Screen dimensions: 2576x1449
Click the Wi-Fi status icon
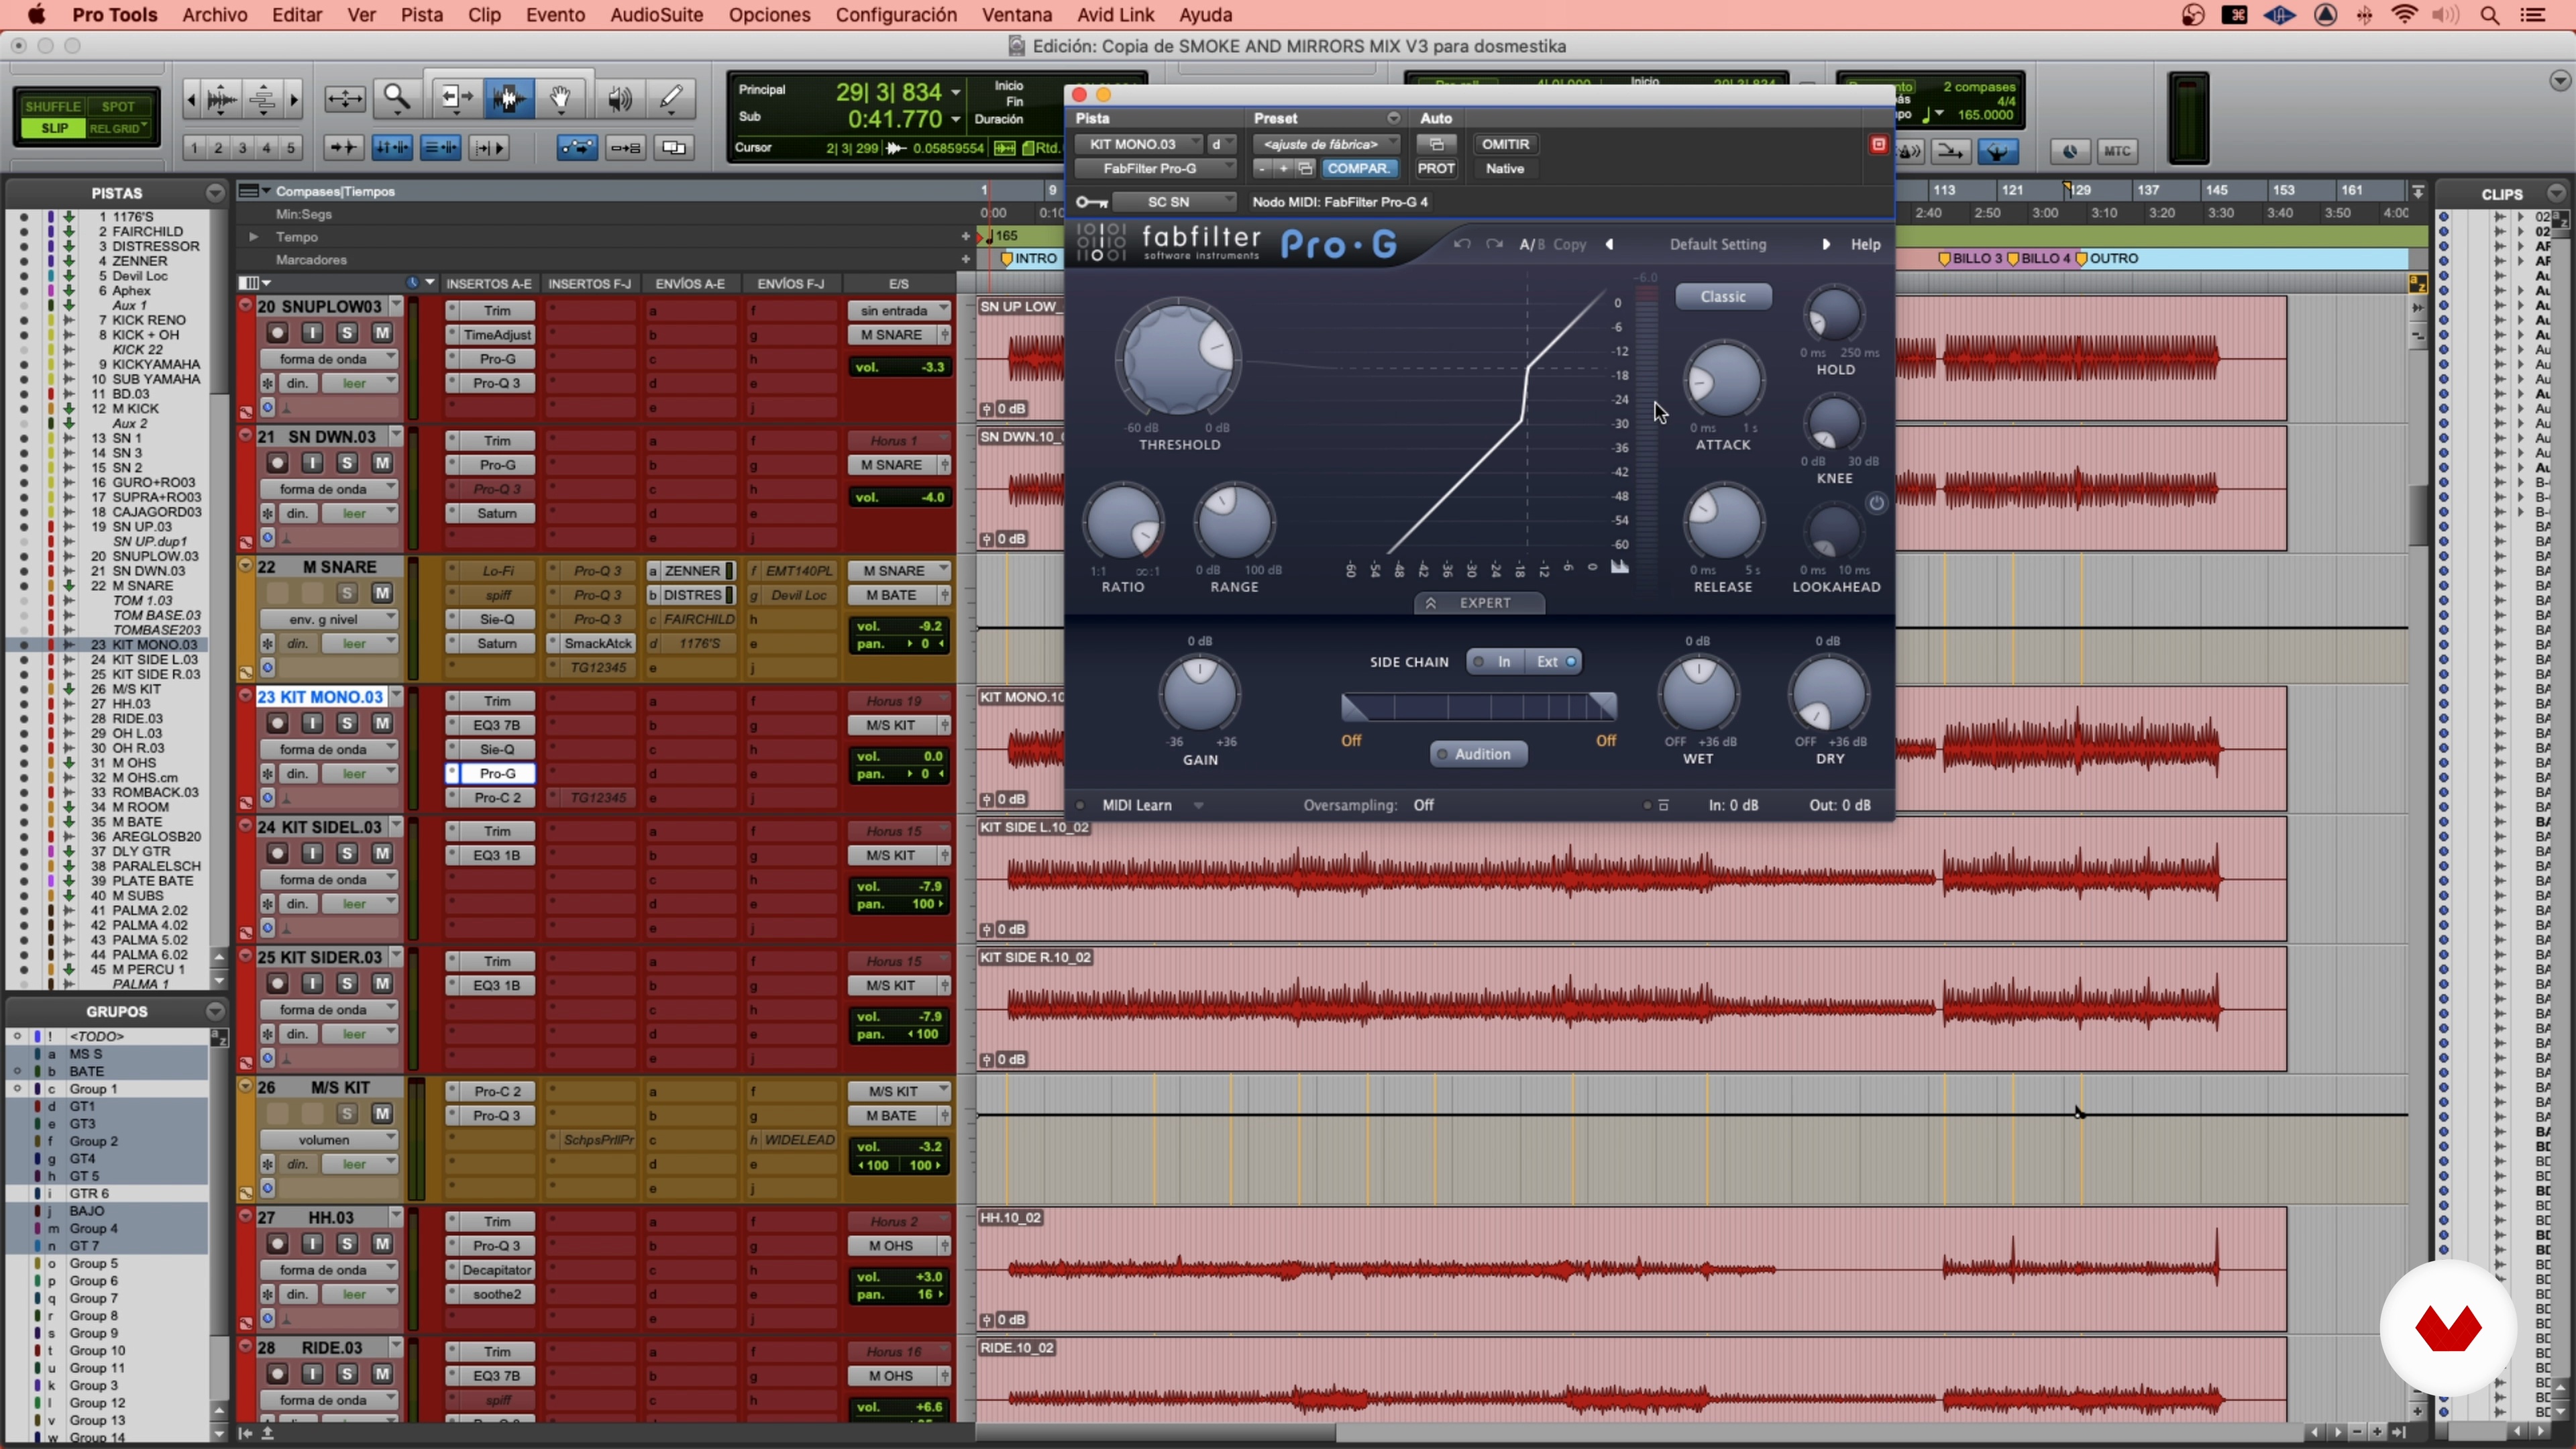tap(2404, 15)
